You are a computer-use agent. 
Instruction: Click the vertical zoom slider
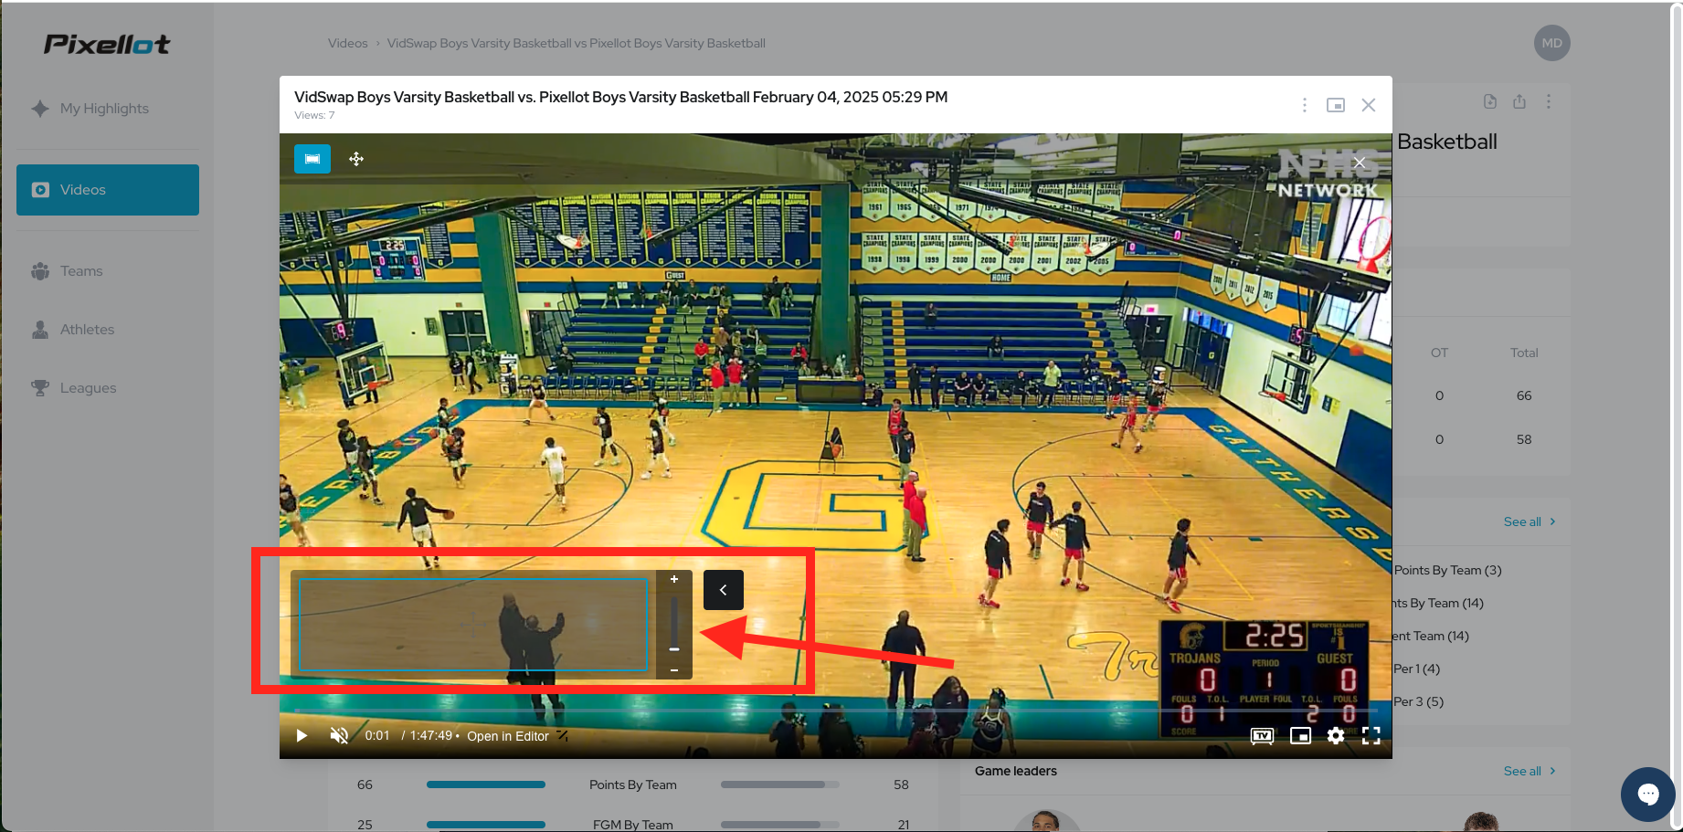674,624
